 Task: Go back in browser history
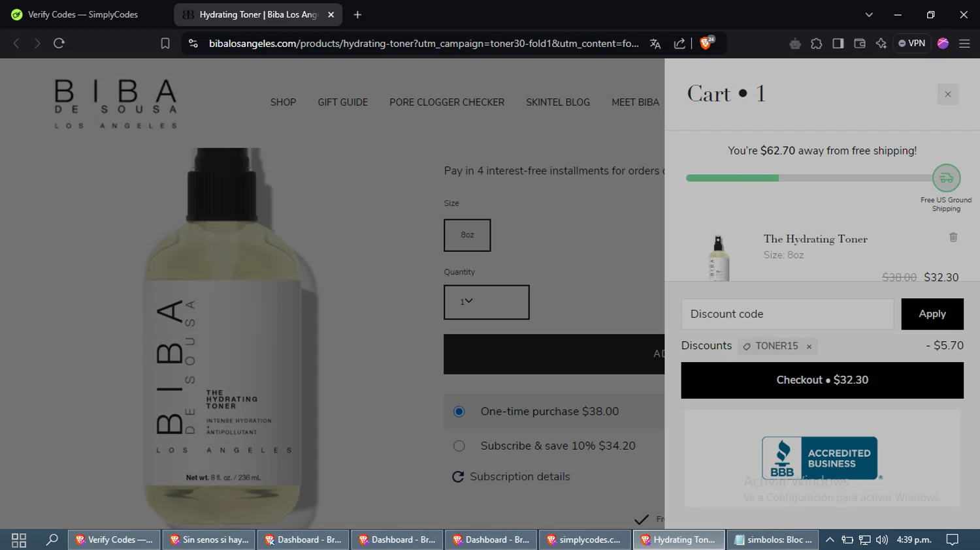pyautogui.click(x=16, y=43)
